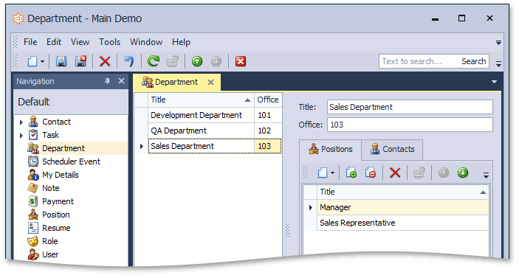Close the Navigation panel
Image resolution: width=519 pixels, height=278 pixels.
click(122, 81)
